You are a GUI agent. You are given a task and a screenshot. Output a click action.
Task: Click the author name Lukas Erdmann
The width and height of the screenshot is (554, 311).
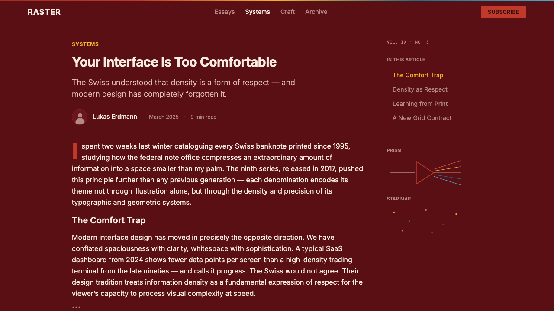point(115,117)
